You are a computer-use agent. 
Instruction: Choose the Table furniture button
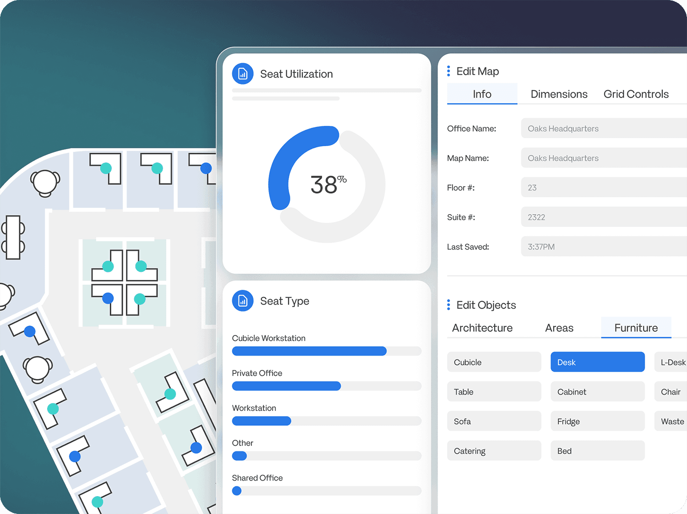tap(494, 392)
